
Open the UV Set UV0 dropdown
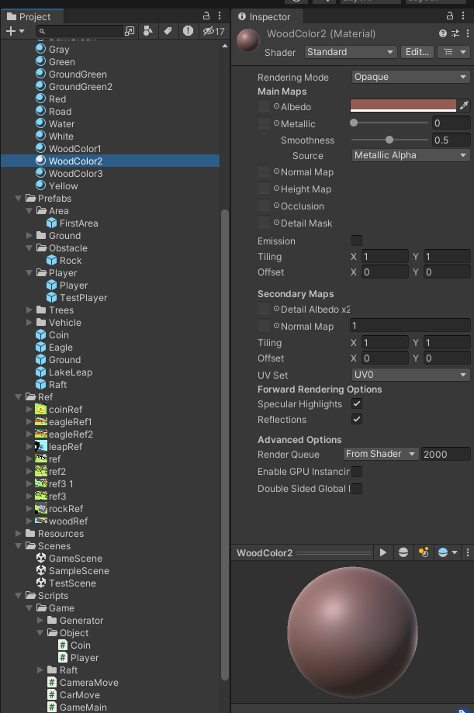[410, 375]
